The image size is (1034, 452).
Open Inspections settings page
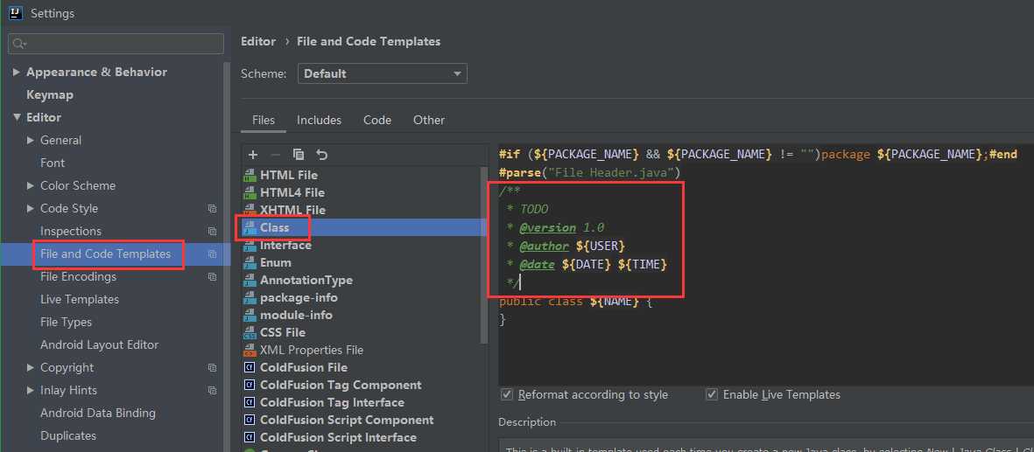coord(71,232)
